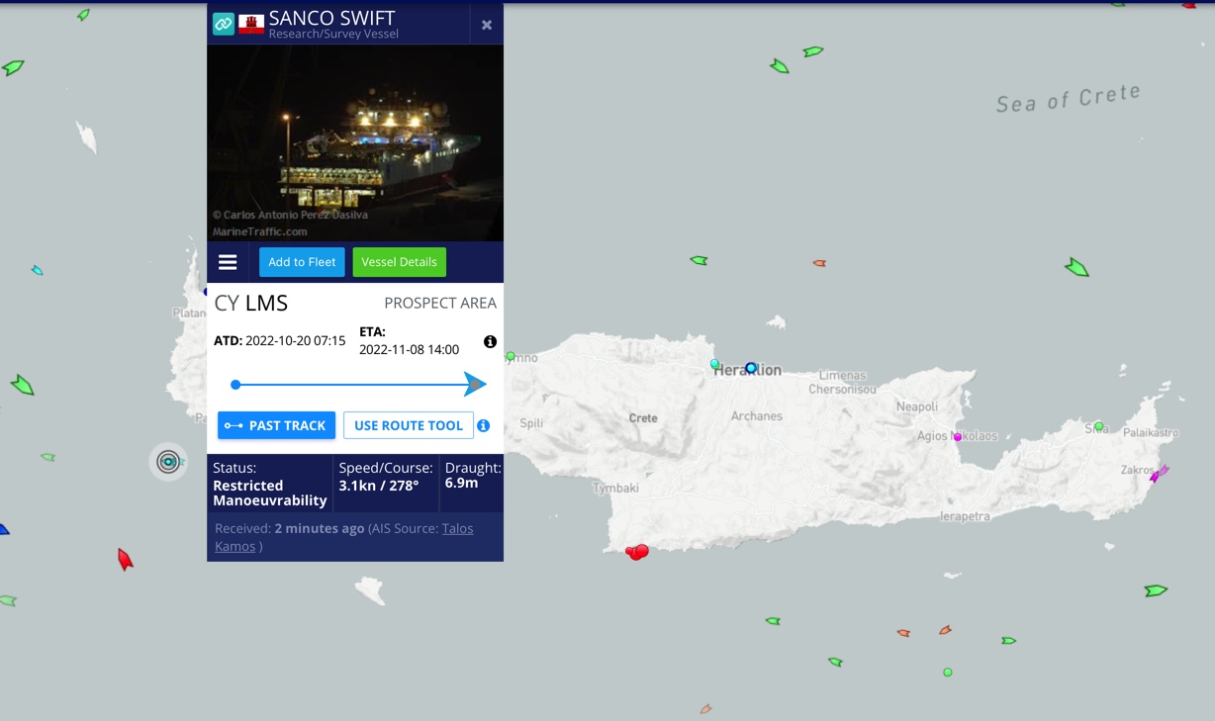The image size is (1215, 721).
Task: Open the SANCO SWIFT night photo
Action: pos(355,142)
